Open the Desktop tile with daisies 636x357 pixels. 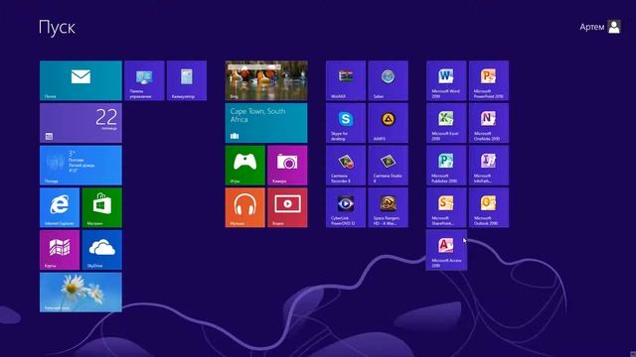point(80,293)
